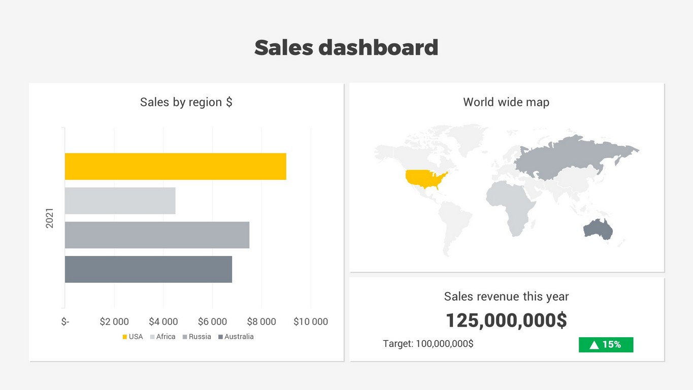Select the medium gray Russia bar

pos(157,235)
